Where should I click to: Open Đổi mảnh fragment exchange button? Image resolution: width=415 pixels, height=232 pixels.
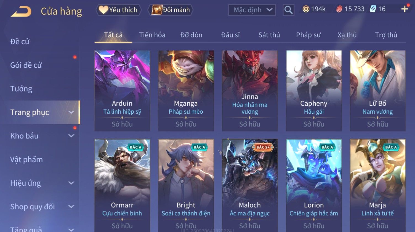(x=170, y=10)
